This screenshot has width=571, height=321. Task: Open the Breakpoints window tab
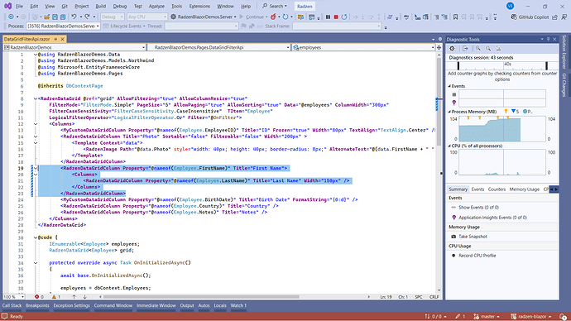click(37, 306)
